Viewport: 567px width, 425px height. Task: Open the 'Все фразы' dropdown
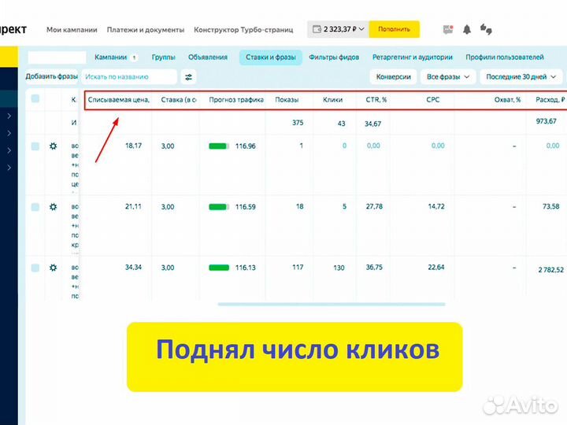447,77
